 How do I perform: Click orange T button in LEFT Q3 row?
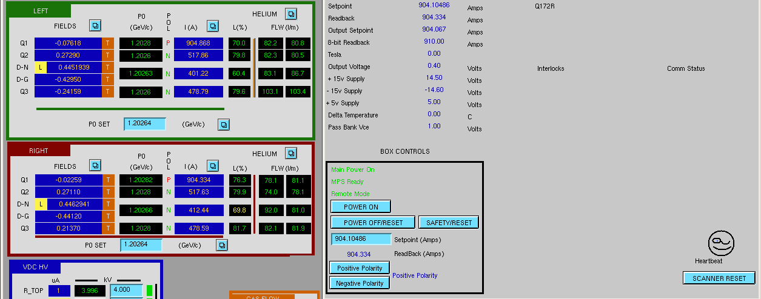(108, 91)
